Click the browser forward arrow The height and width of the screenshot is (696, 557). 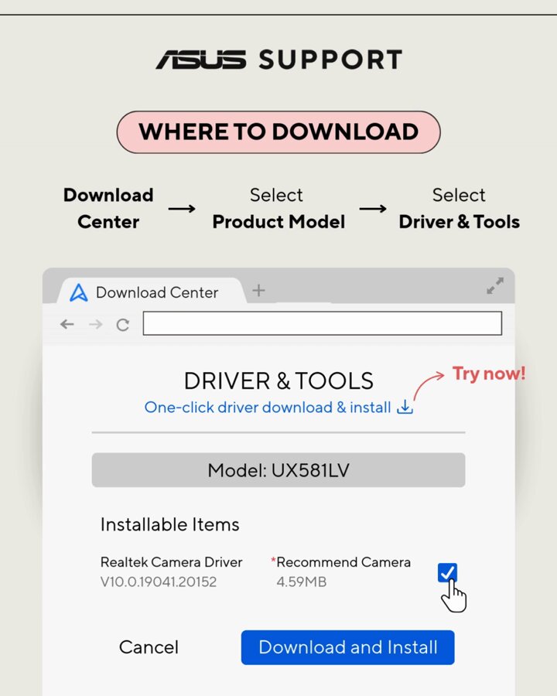click(95, 325)
